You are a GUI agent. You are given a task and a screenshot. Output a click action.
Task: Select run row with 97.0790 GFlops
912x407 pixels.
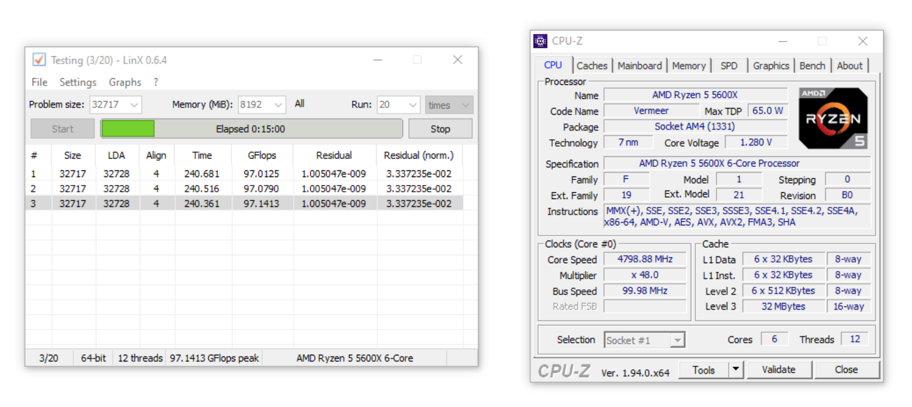pyautogui.click(x=244, y=188)
